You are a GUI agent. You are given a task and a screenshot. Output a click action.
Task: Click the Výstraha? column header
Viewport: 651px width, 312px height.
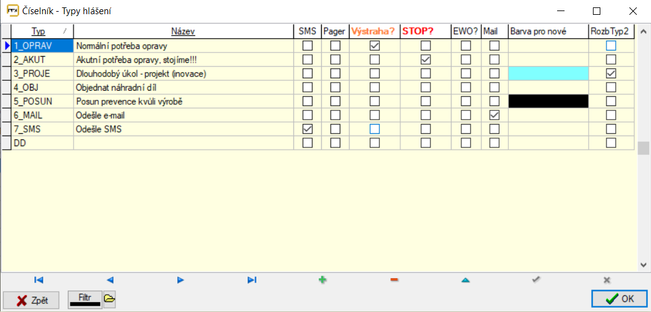(374, 31)
